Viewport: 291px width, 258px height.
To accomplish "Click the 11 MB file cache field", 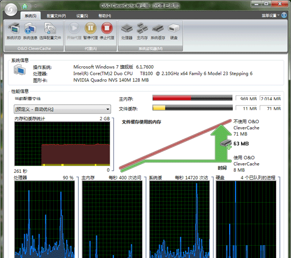I will click(247, 108).
